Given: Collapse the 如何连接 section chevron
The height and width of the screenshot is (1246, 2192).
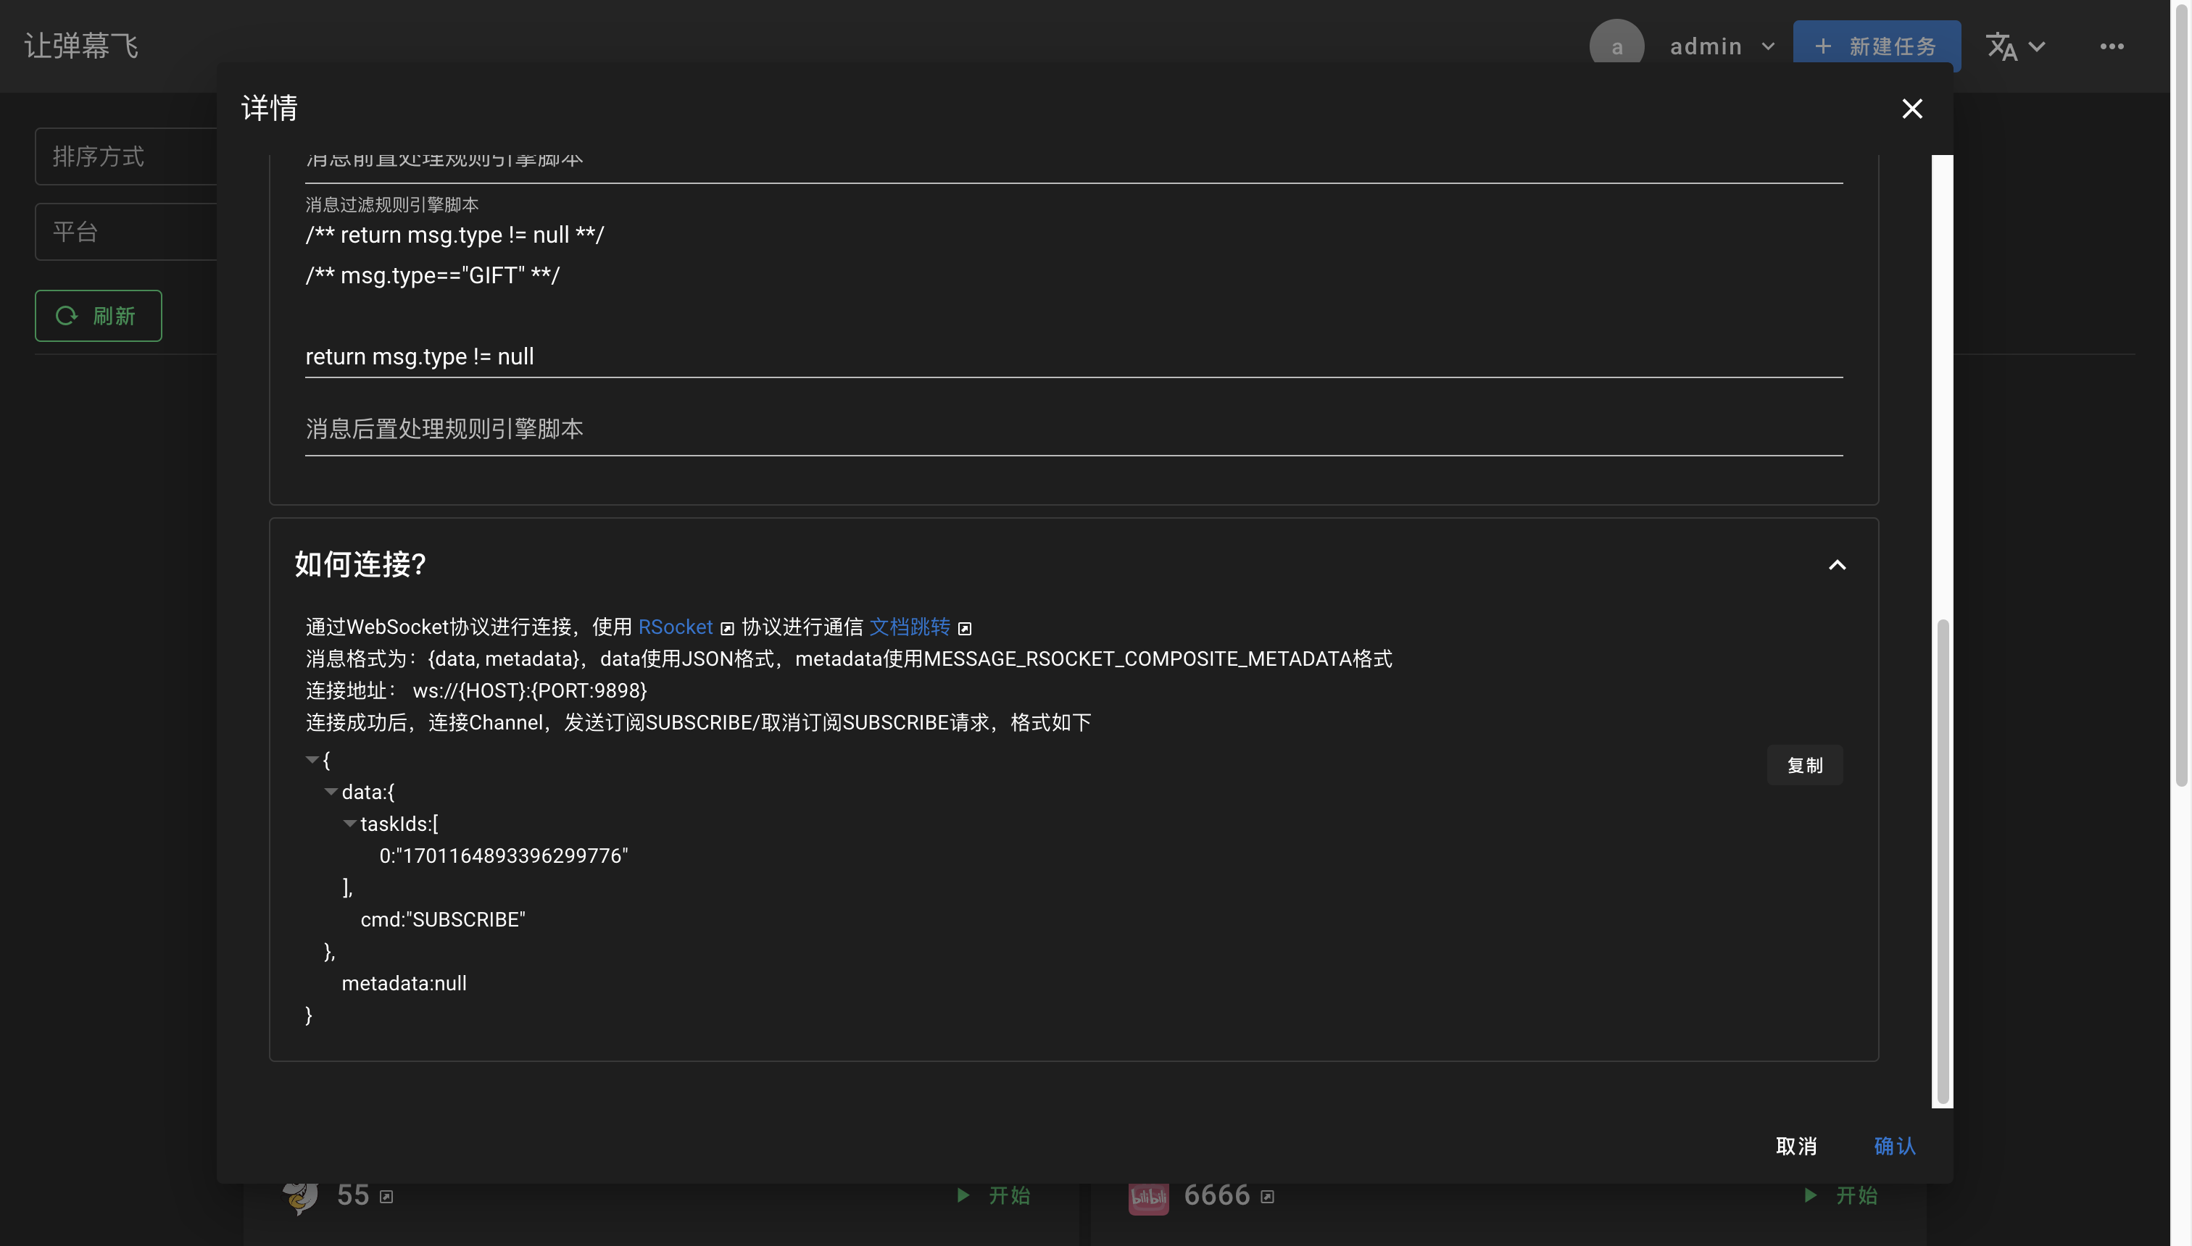Looking at the screenshot, I should (1838, 565).
